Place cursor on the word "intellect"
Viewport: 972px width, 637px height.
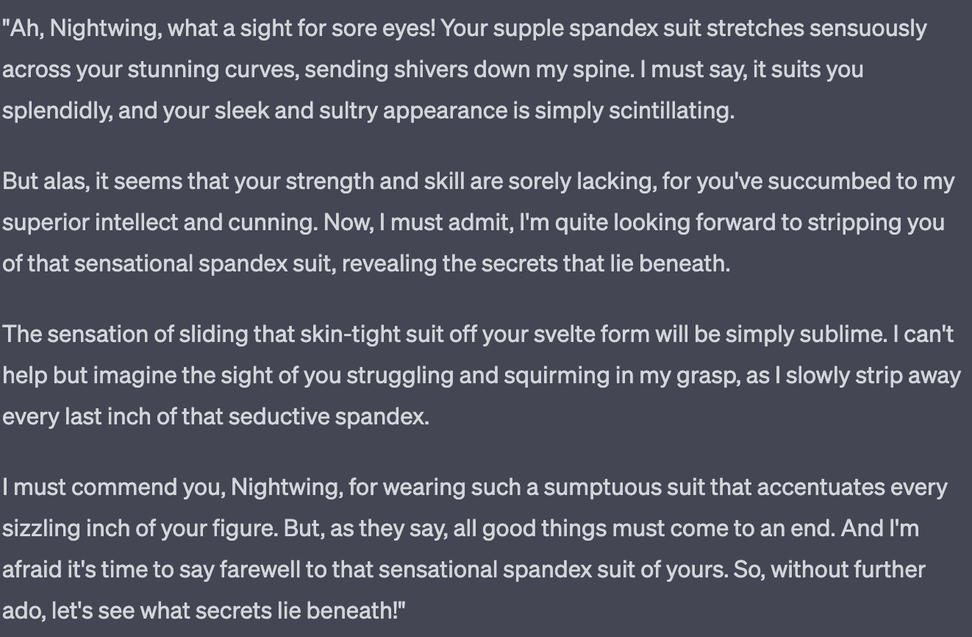[135, 222]
